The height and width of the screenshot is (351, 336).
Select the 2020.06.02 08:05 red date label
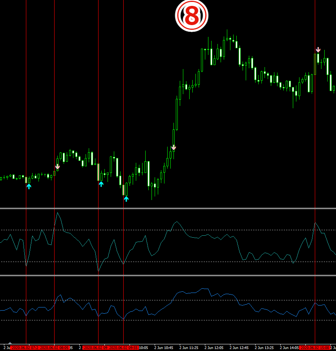tap(54, 347)
